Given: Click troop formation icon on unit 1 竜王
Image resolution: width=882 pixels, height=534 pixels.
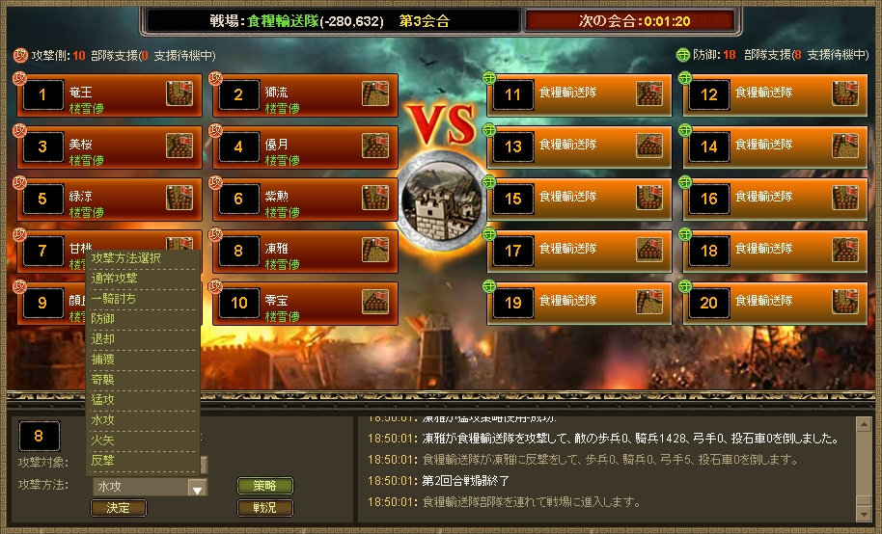Looking at the screenshot, I should [x=179, y=93].
